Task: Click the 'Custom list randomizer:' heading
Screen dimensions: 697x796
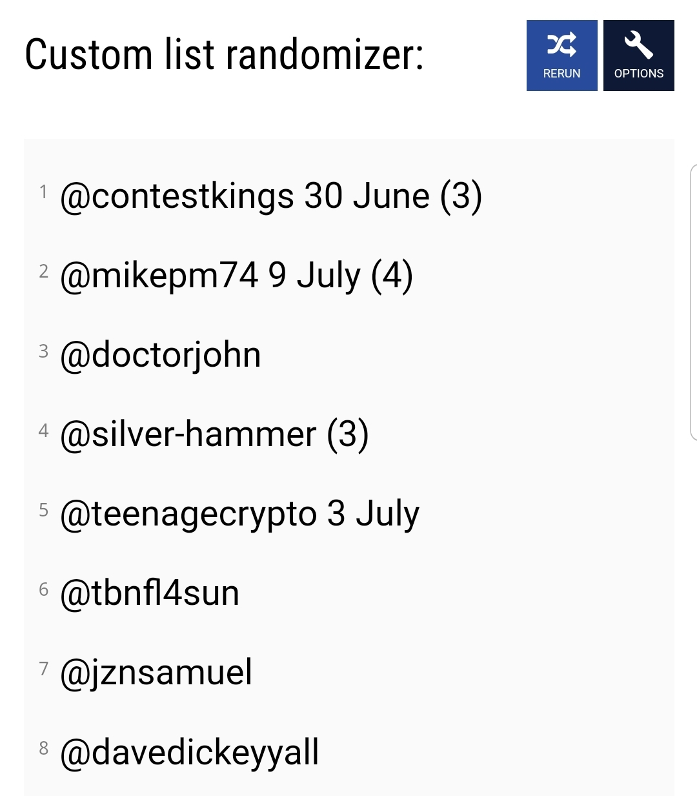Action: [x=224, y=55]
